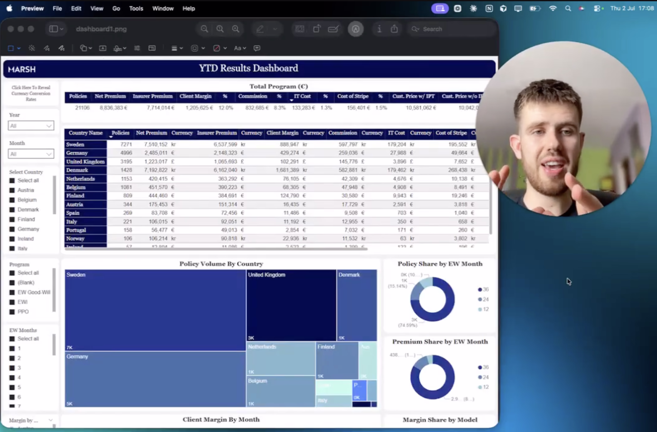Open the Border Color menu
The height and width of the screenshot is (432, 657).
pyautogui.click(x=198, y=48)
